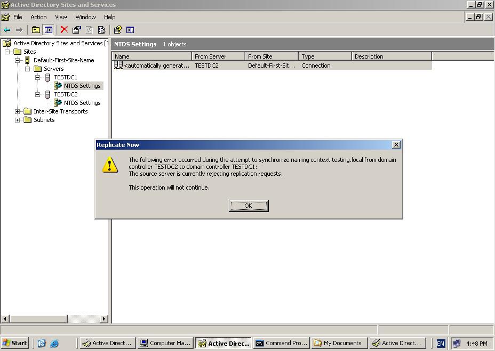
Task: Open the Action menu
Action: tap(38, 17)
